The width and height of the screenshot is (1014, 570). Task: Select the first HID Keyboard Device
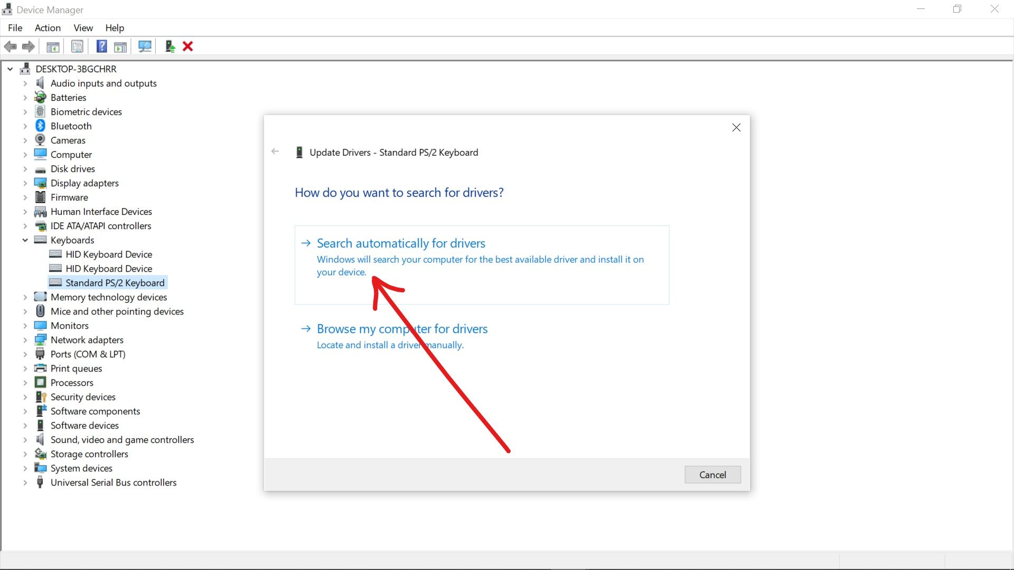(109, 254)
